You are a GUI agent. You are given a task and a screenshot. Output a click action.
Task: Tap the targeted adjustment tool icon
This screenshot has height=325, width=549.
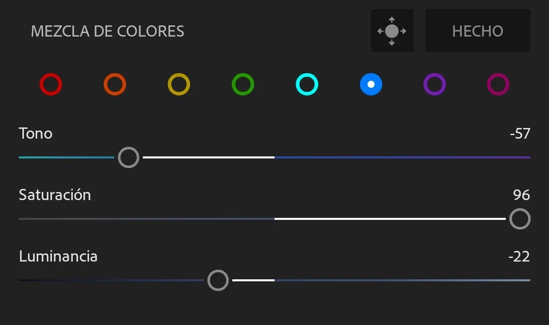(392, 31)
